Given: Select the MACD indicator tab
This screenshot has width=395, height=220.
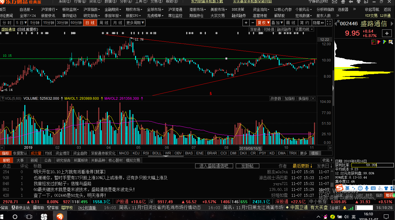Looking at the screenshot, I should pyautogui.click(x=124, y=153).
